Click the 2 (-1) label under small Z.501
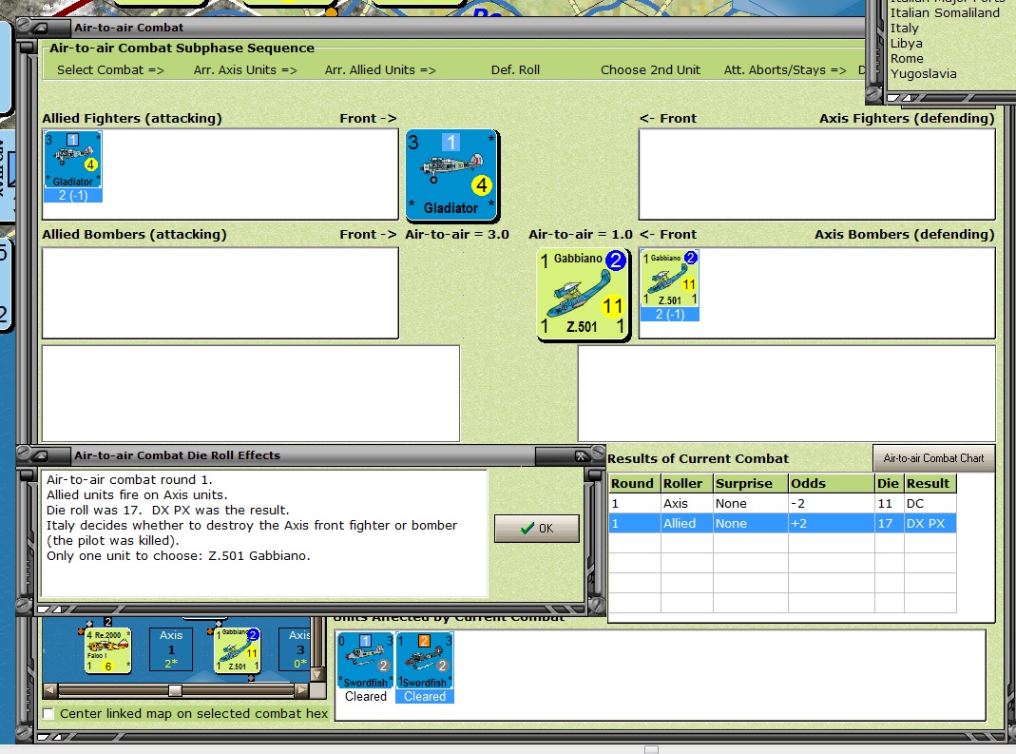The image size is (1016, 754). coord(670,314)
